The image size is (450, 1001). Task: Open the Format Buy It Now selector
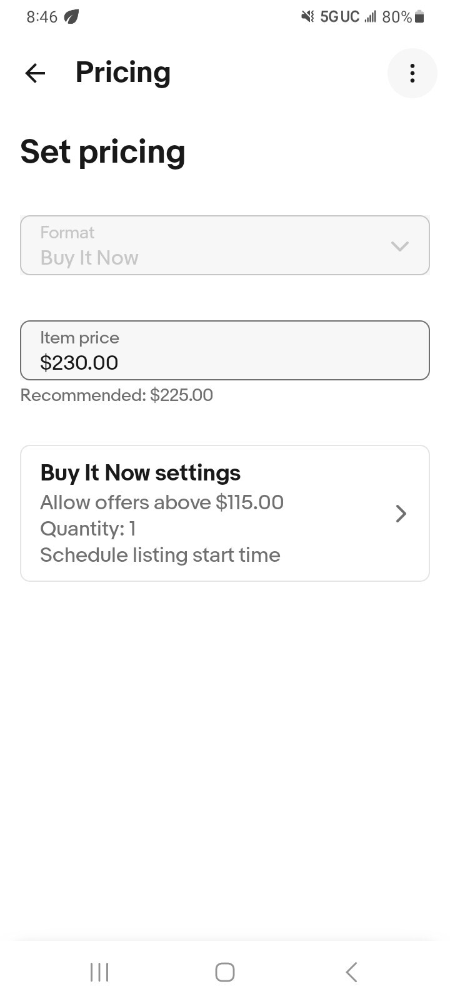coord(225,245)
